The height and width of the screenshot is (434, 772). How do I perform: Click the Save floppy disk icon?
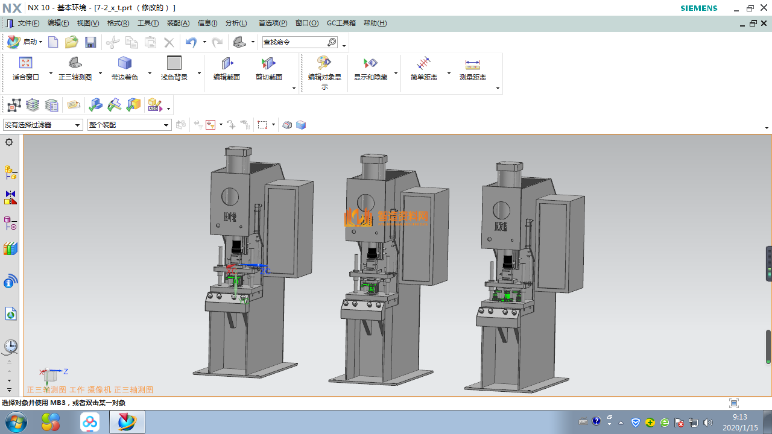tap(90, 42)
